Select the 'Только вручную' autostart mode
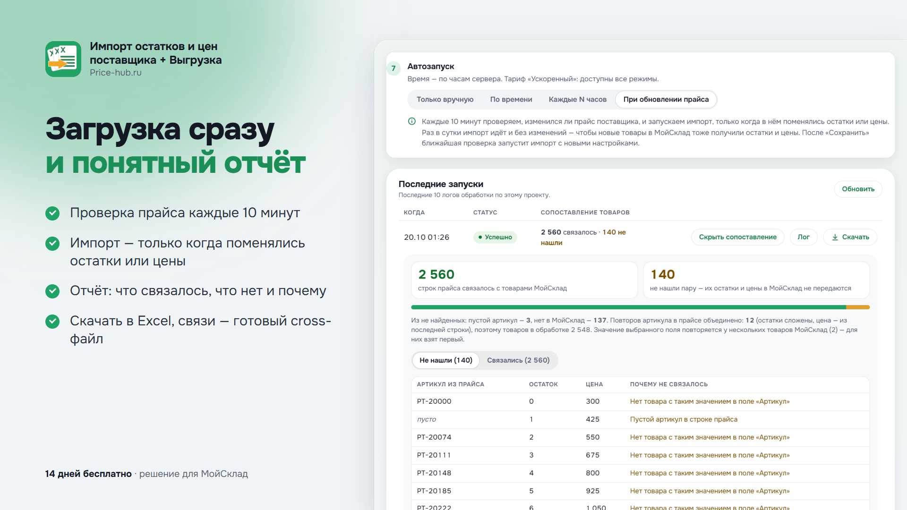907x510 pixels. pyautogui.click(x=445, y=100)
